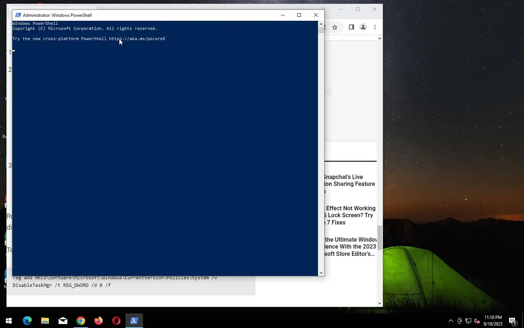Launch Microsoft Edge from the taskbar

27,321
